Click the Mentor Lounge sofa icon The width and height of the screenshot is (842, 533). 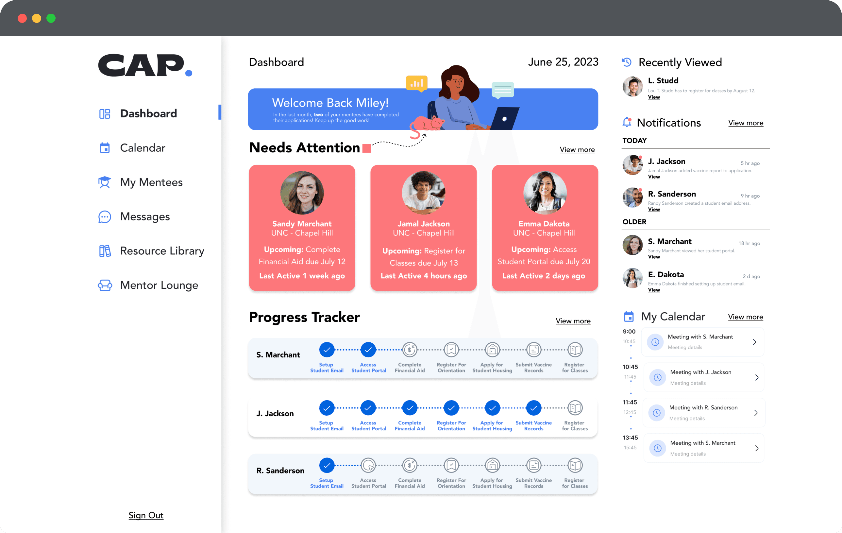(x=105, y=285)
